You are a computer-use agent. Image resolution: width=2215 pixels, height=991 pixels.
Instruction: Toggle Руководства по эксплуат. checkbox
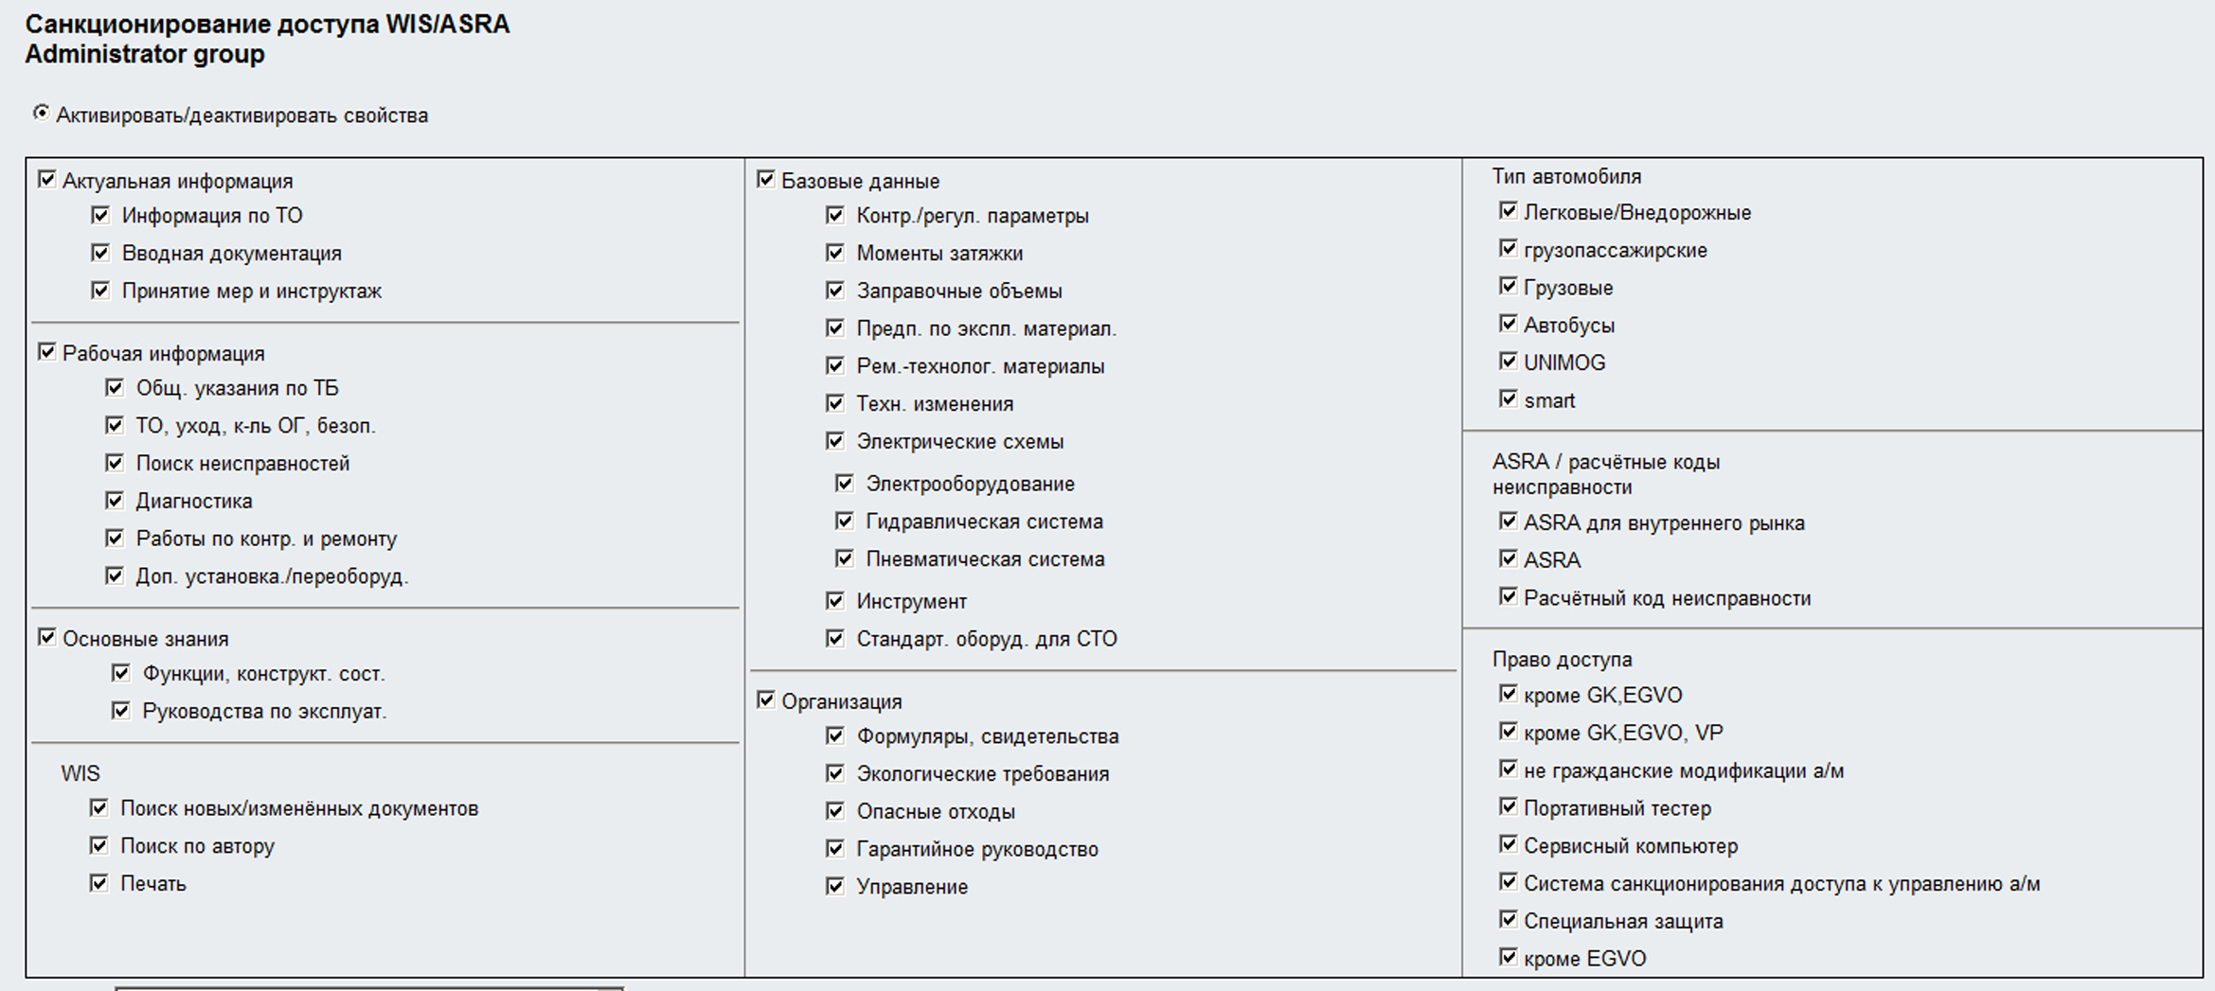(x=120, y=710)
